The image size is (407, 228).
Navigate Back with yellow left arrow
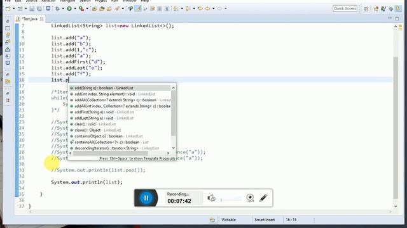[x=208, y=8]
